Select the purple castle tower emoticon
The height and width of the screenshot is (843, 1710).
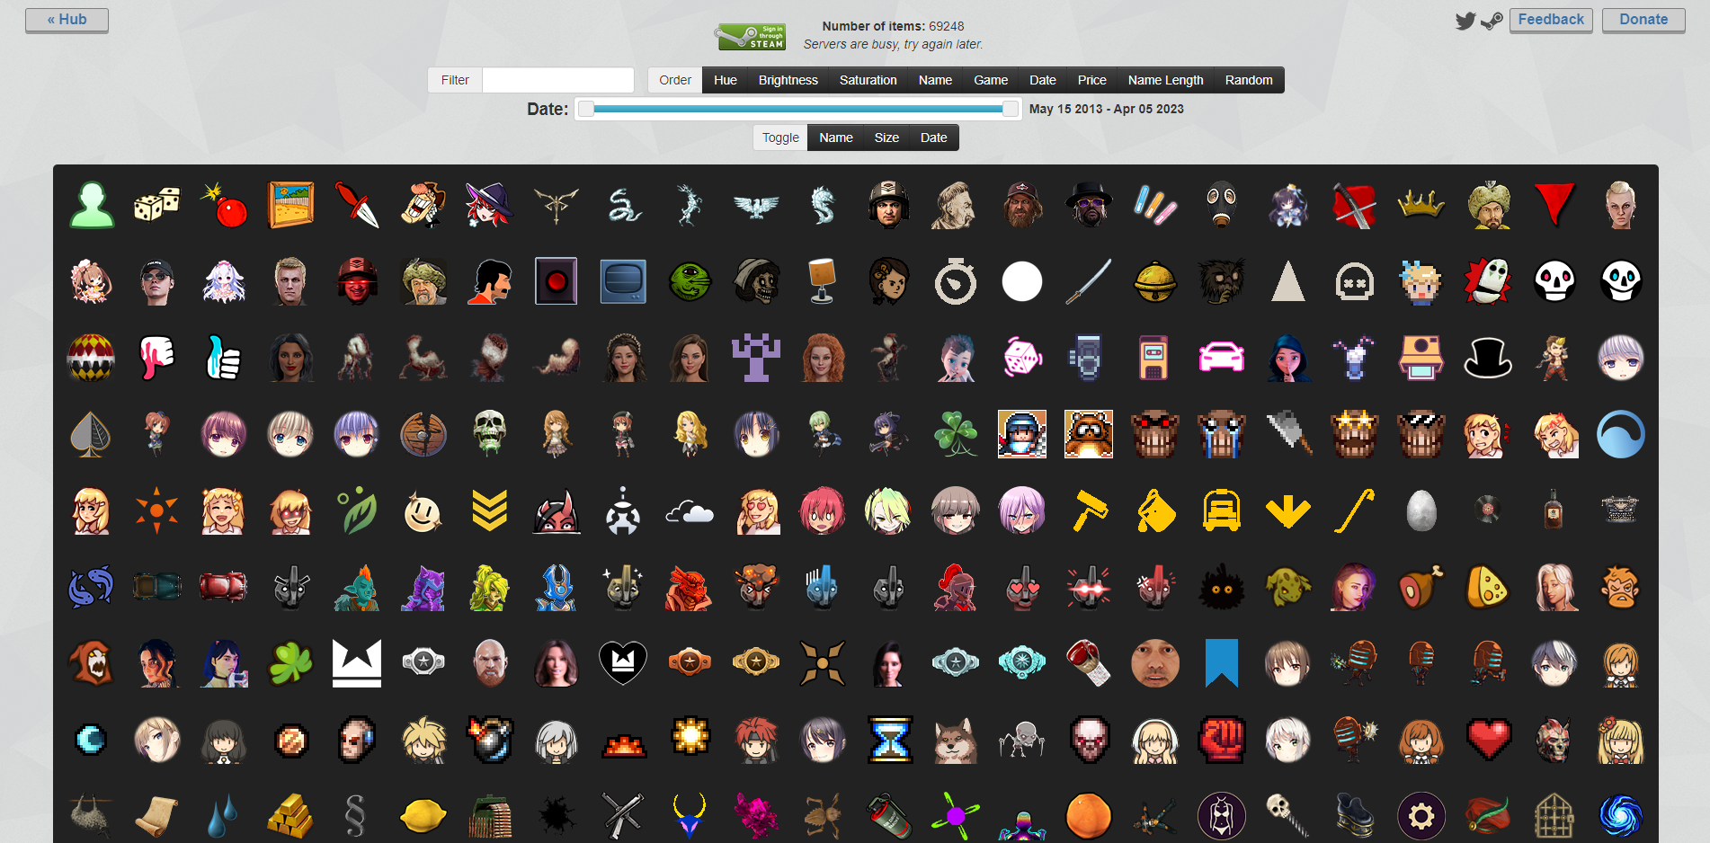pyautogui.click(x=756, y=358)
